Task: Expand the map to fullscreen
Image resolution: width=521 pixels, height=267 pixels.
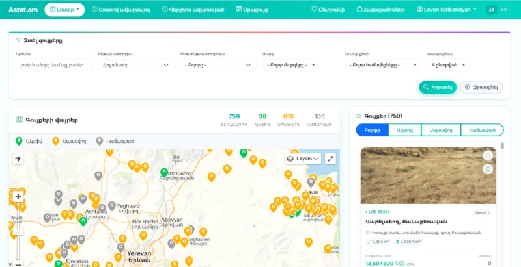Action: [x=330, y=159]
